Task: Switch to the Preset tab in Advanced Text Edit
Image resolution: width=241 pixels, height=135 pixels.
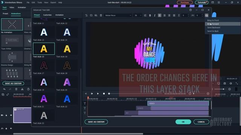Action: pyautogui.click(x=37, y=15)
